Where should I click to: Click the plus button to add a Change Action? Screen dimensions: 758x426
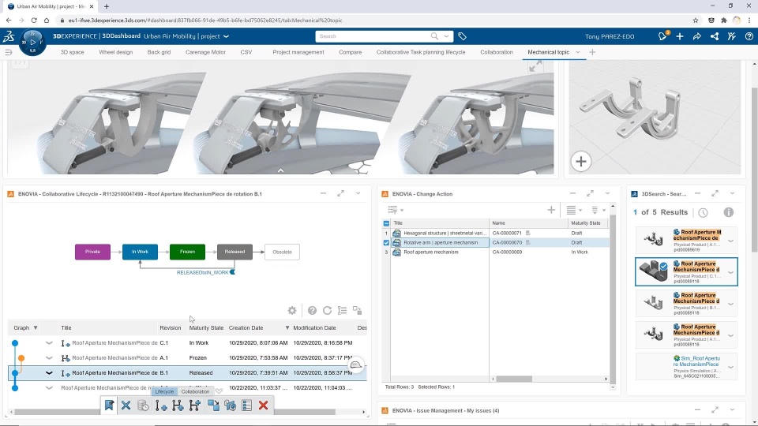(x=551, y=210)
